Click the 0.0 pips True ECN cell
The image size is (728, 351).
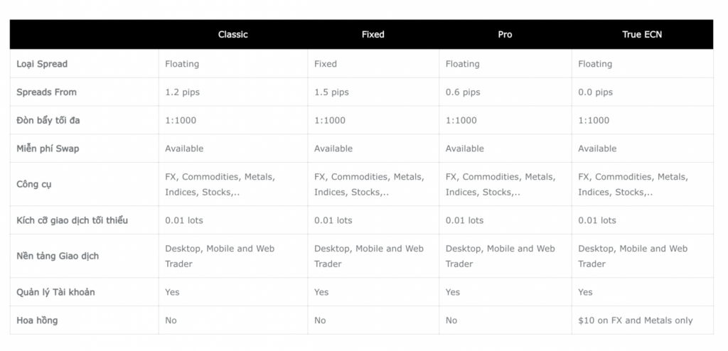click(x=595, y=92)
